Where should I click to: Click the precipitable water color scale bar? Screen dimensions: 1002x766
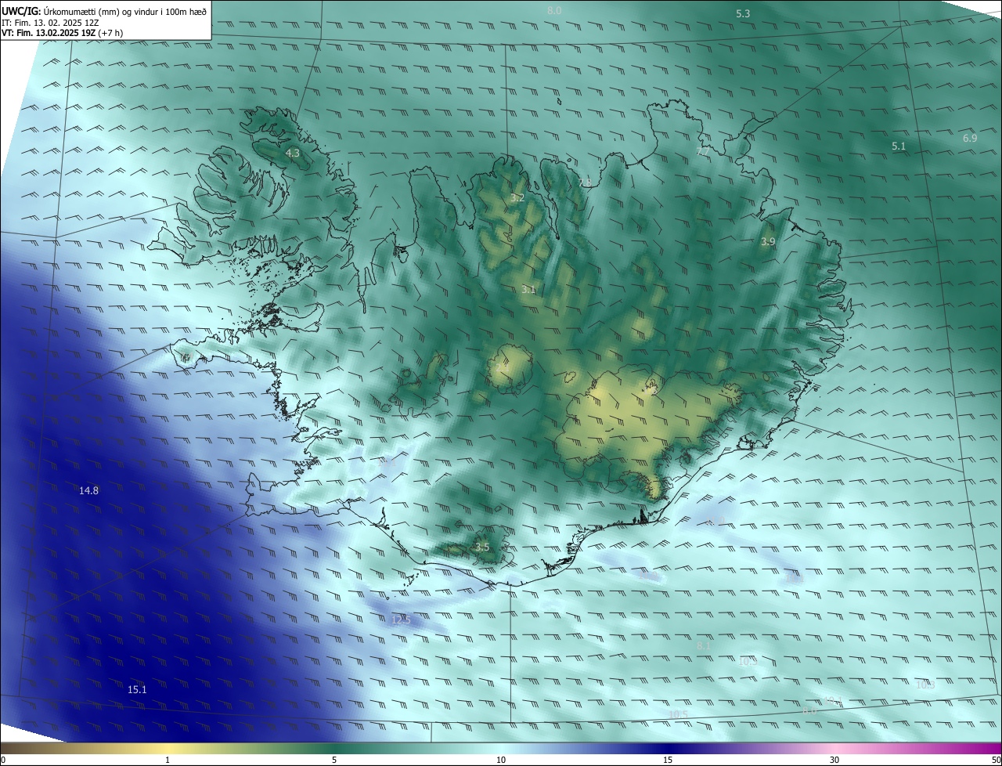pos(501,749)
